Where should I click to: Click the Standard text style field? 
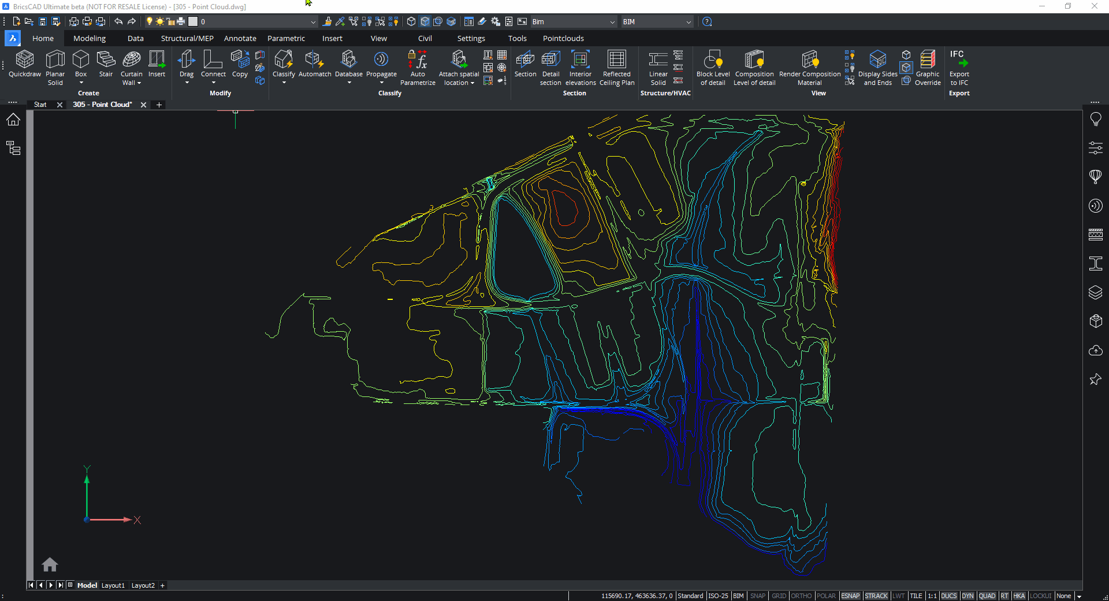690,596
